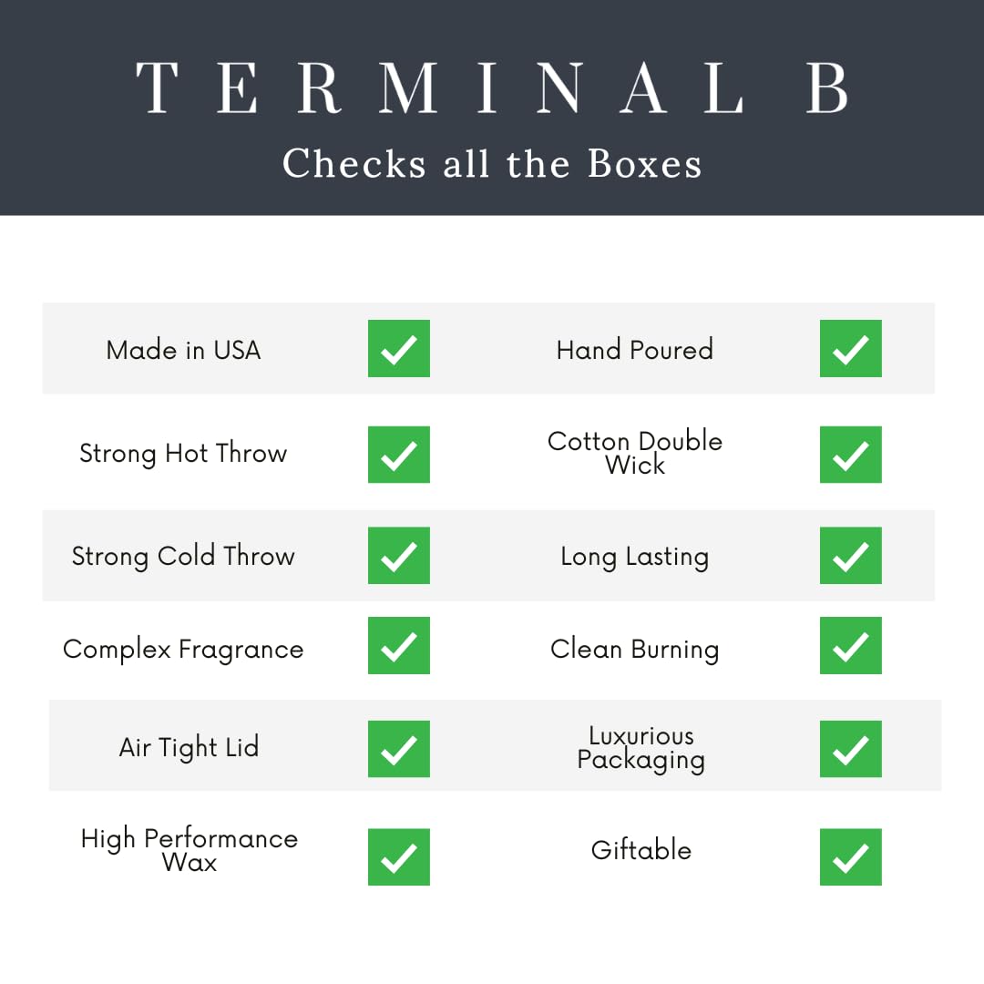The width and height of the screenshot is (984, 984).
Task: Click the Complex Fragrance checkmark box
Action: click(x=398, y=646)
